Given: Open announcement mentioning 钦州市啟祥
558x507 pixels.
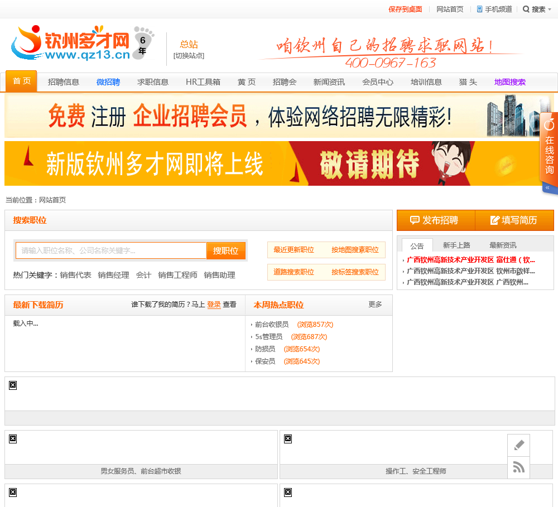Looking at the screenshot, I should tap(471, 271).
